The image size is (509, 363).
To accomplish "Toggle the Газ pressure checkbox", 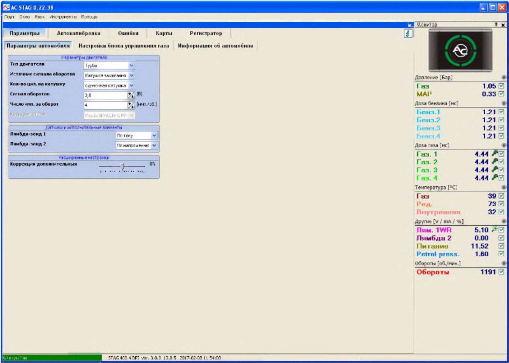I will tap(501, 86).
